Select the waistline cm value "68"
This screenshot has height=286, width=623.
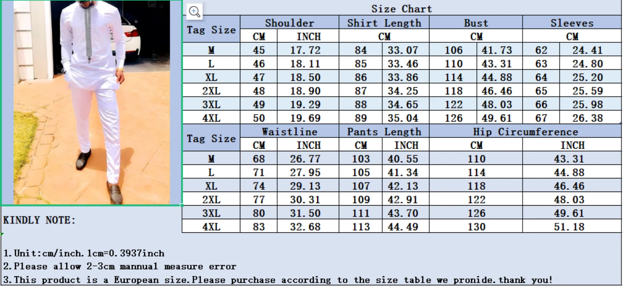point(259,159)
